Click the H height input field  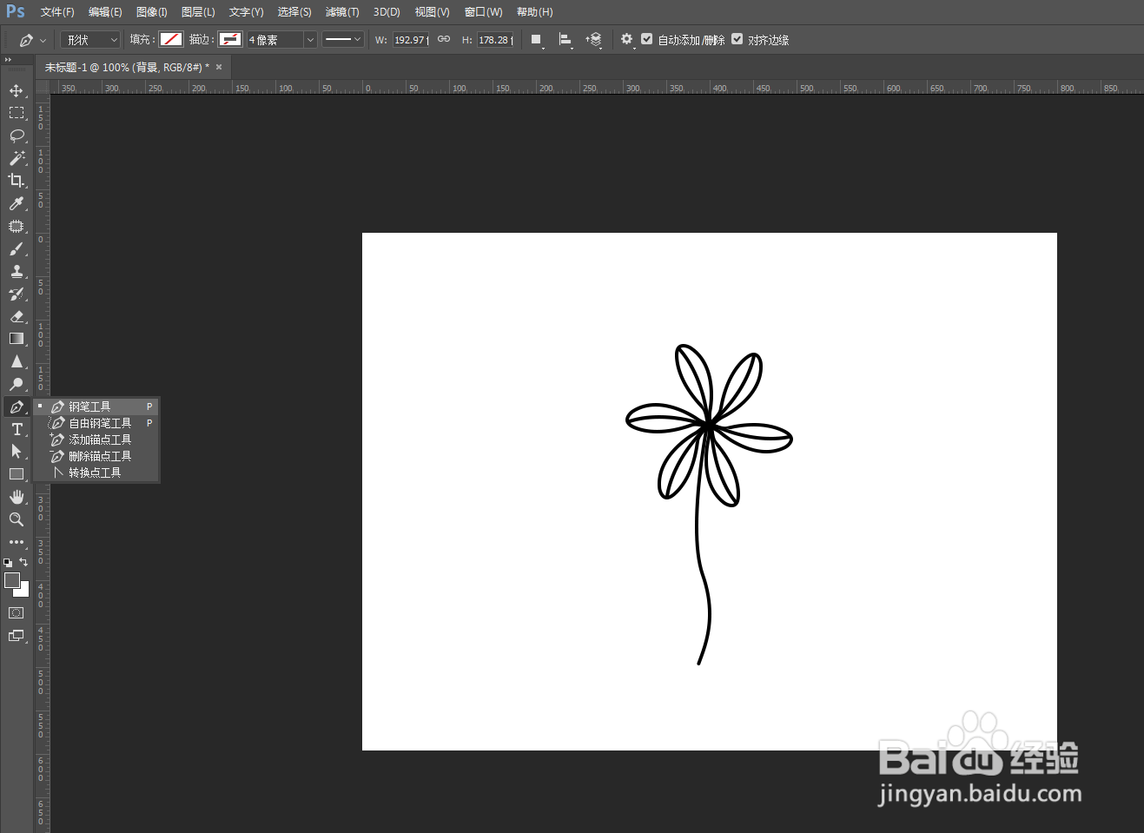click(x=496, y=40)
